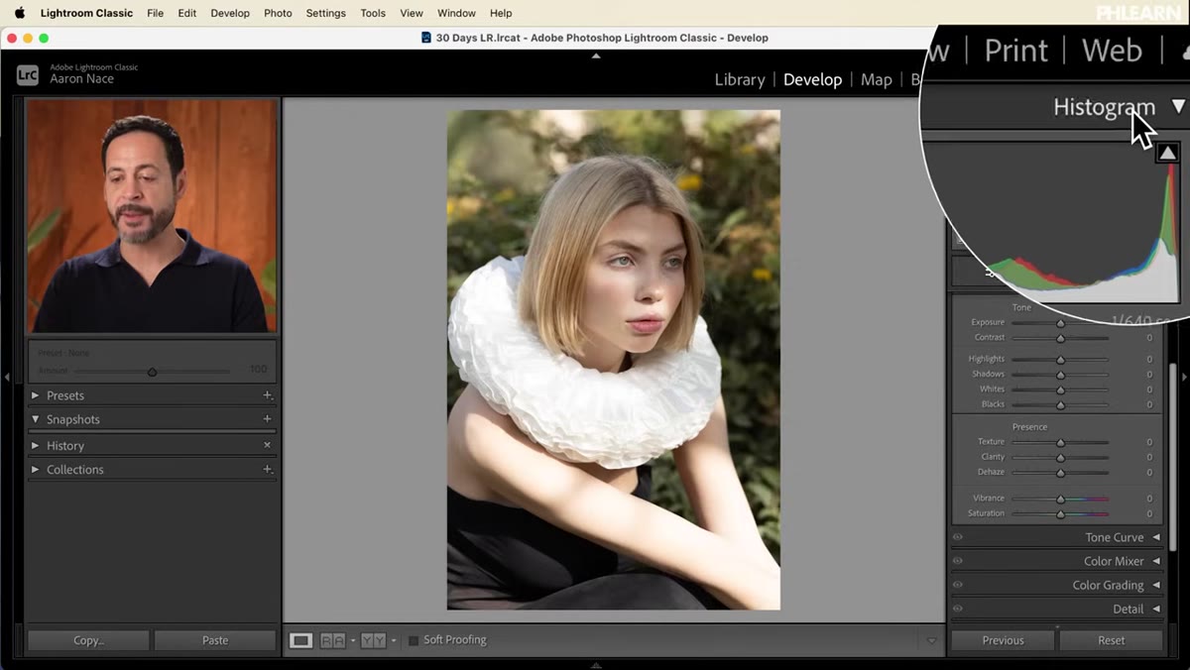Expand the History panel
Viewport: 1190px width, 670px height.
(36, 445)
